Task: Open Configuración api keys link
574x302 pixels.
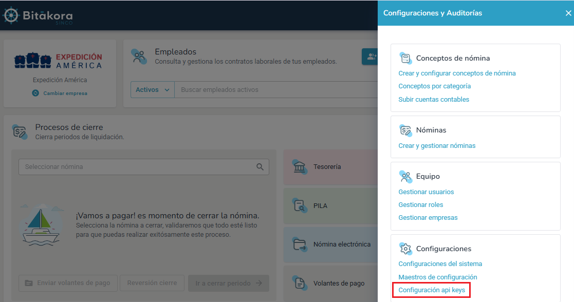Action: point(432,290)
